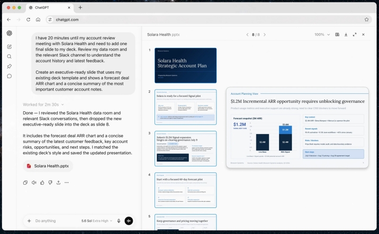The image size is (379, 234).
Task: Start dictation with microphone icon
Action: coord(119,221)
